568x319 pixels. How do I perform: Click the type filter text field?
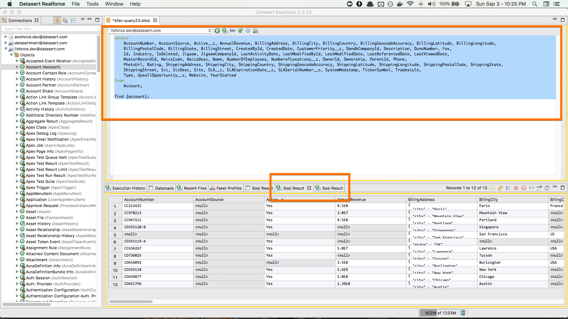pyautogui.click(x=49, y=29)
